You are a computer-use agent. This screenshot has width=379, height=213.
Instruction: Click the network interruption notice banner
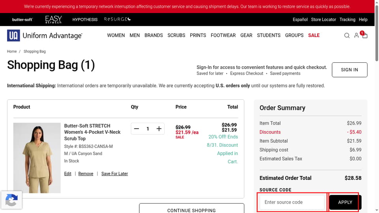(x=187, y=7)
